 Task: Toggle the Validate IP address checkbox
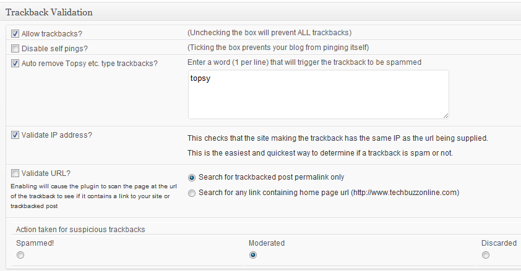(x=15, y=135)
